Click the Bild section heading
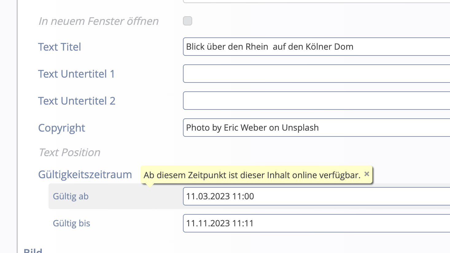The height and width of the screenshot is (253, 450). click(x=33, y=251)
